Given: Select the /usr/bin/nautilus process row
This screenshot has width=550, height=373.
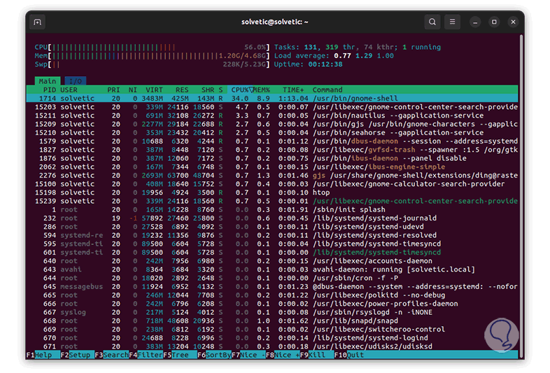Looking at the screenshot, I should [x=272, y=115].
